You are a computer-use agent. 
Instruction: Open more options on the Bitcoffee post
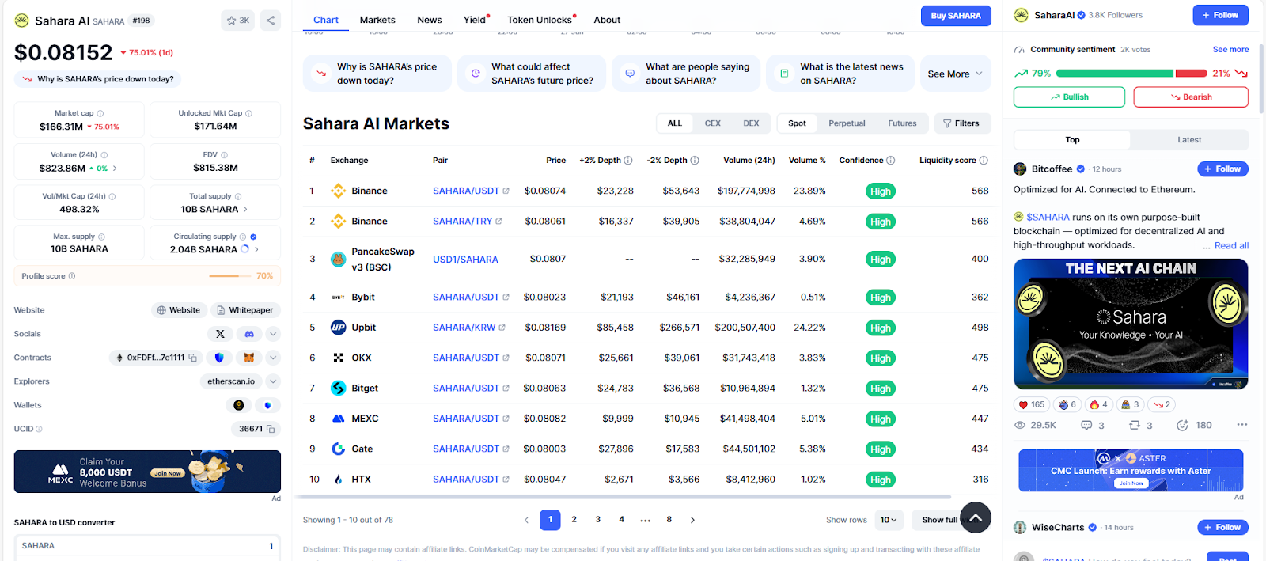click(1242, 425)
